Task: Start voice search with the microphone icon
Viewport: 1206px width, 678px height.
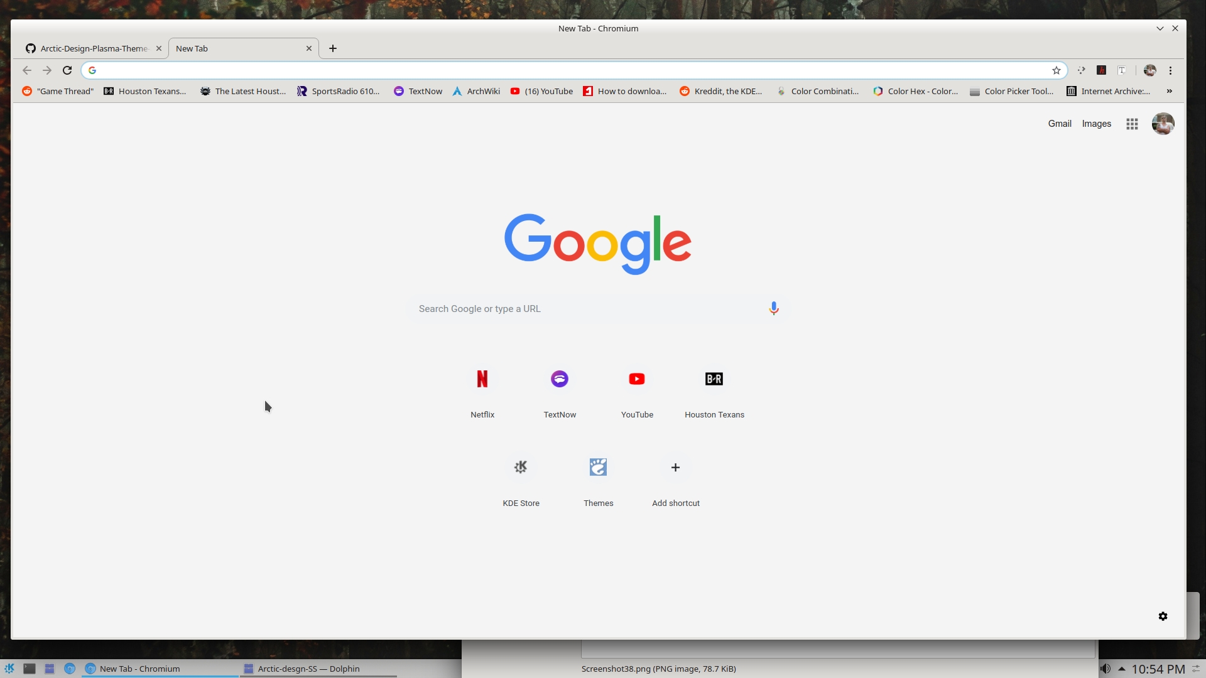Action: pos(774,308)
